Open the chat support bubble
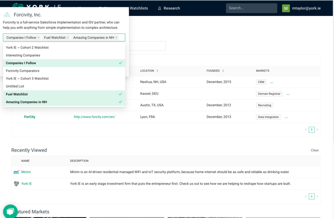 [10, 212]
